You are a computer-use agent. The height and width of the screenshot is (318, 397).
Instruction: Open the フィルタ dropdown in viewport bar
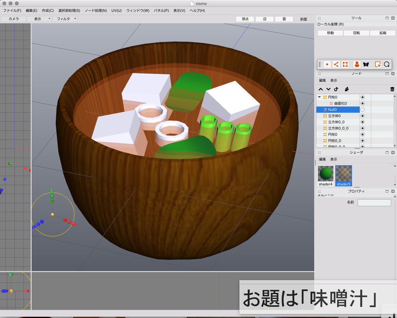pyautogui.click(x=65, y=19)
